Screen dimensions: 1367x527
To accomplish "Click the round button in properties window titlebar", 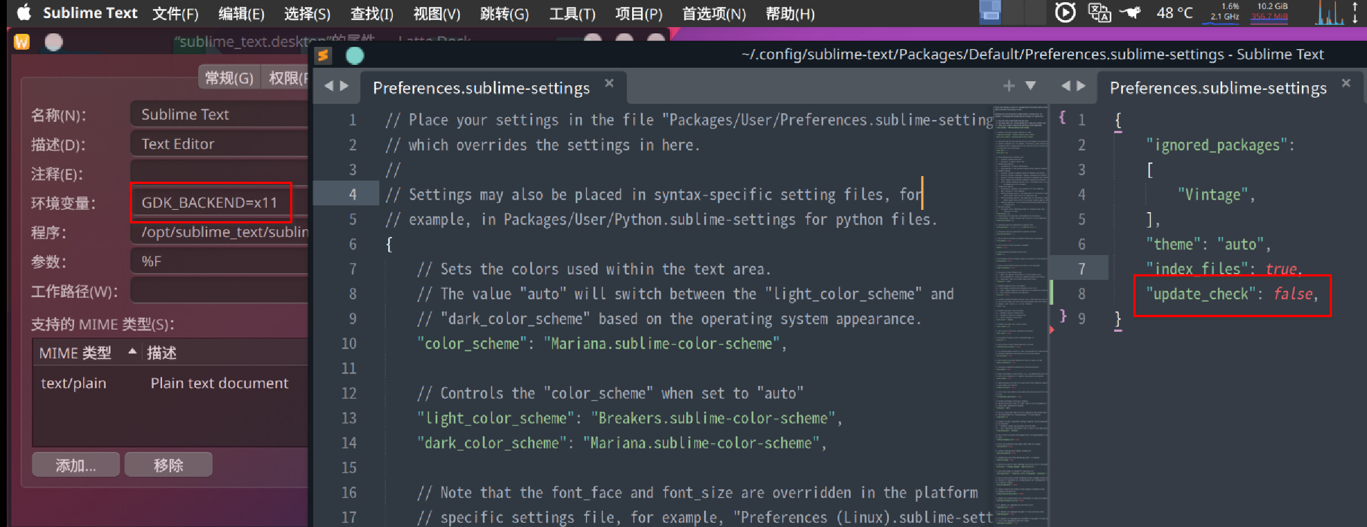I will coord(54,42).
